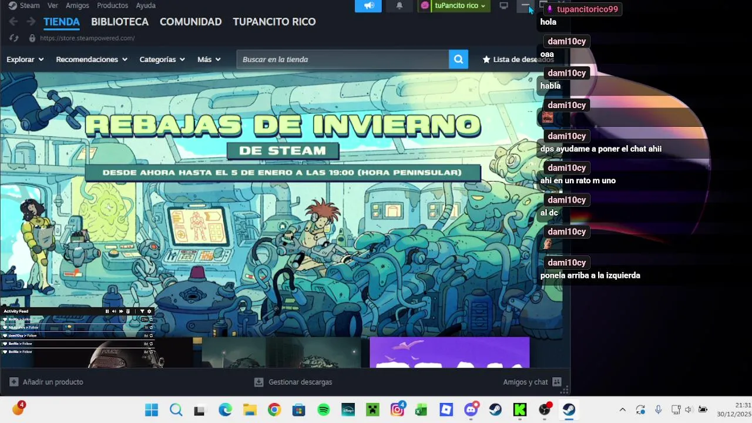This screenshot has width=752, height=423.
Task: Open the Amigos menu
Action: pos(78,5)
